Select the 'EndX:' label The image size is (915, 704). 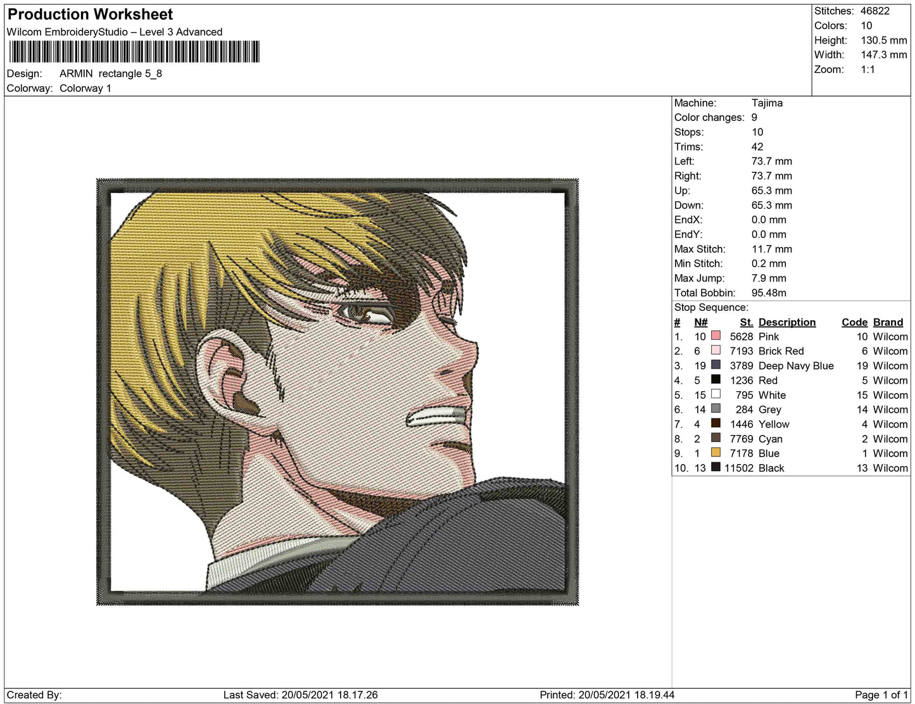coord(688,219)
